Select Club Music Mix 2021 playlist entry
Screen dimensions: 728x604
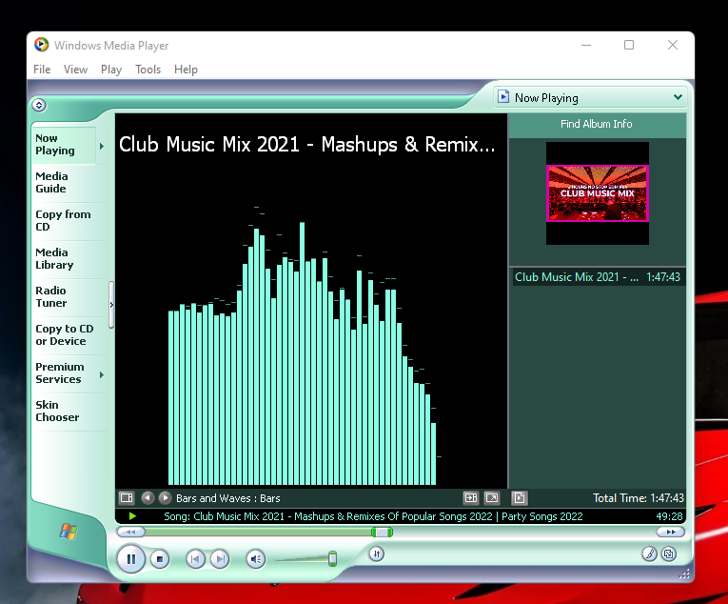click(598, 277)
